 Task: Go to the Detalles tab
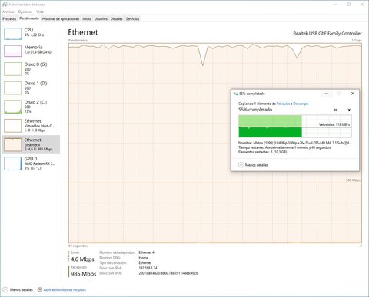[x=117, y=19]
